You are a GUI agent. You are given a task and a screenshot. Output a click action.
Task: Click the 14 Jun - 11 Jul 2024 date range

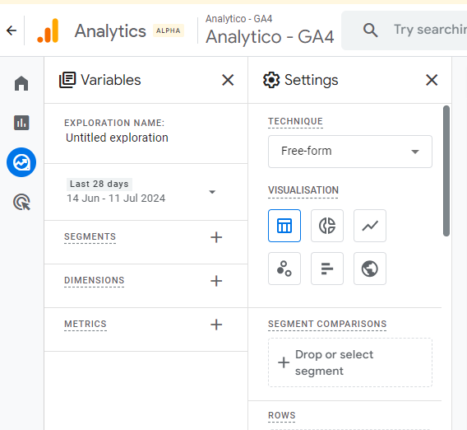click(116, 199)
